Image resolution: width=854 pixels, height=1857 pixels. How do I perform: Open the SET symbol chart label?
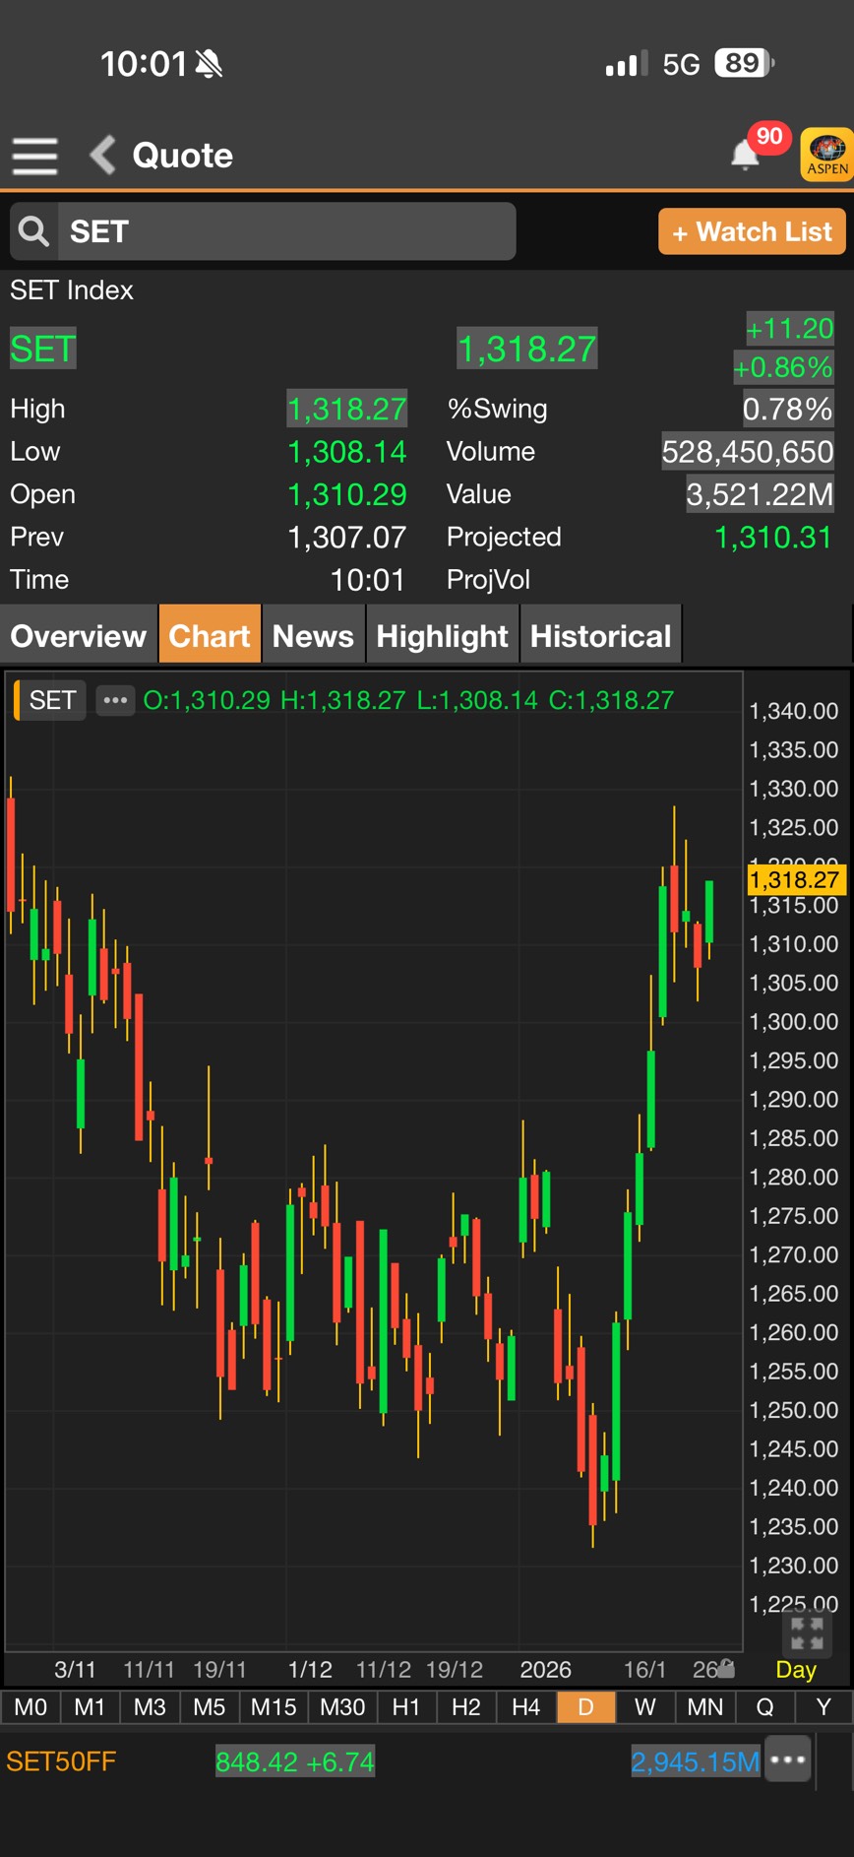(52, 700)
